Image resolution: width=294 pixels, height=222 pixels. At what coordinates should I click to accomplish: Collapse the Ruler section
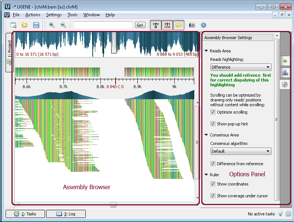pyautogui.click(x=206, y=175)
